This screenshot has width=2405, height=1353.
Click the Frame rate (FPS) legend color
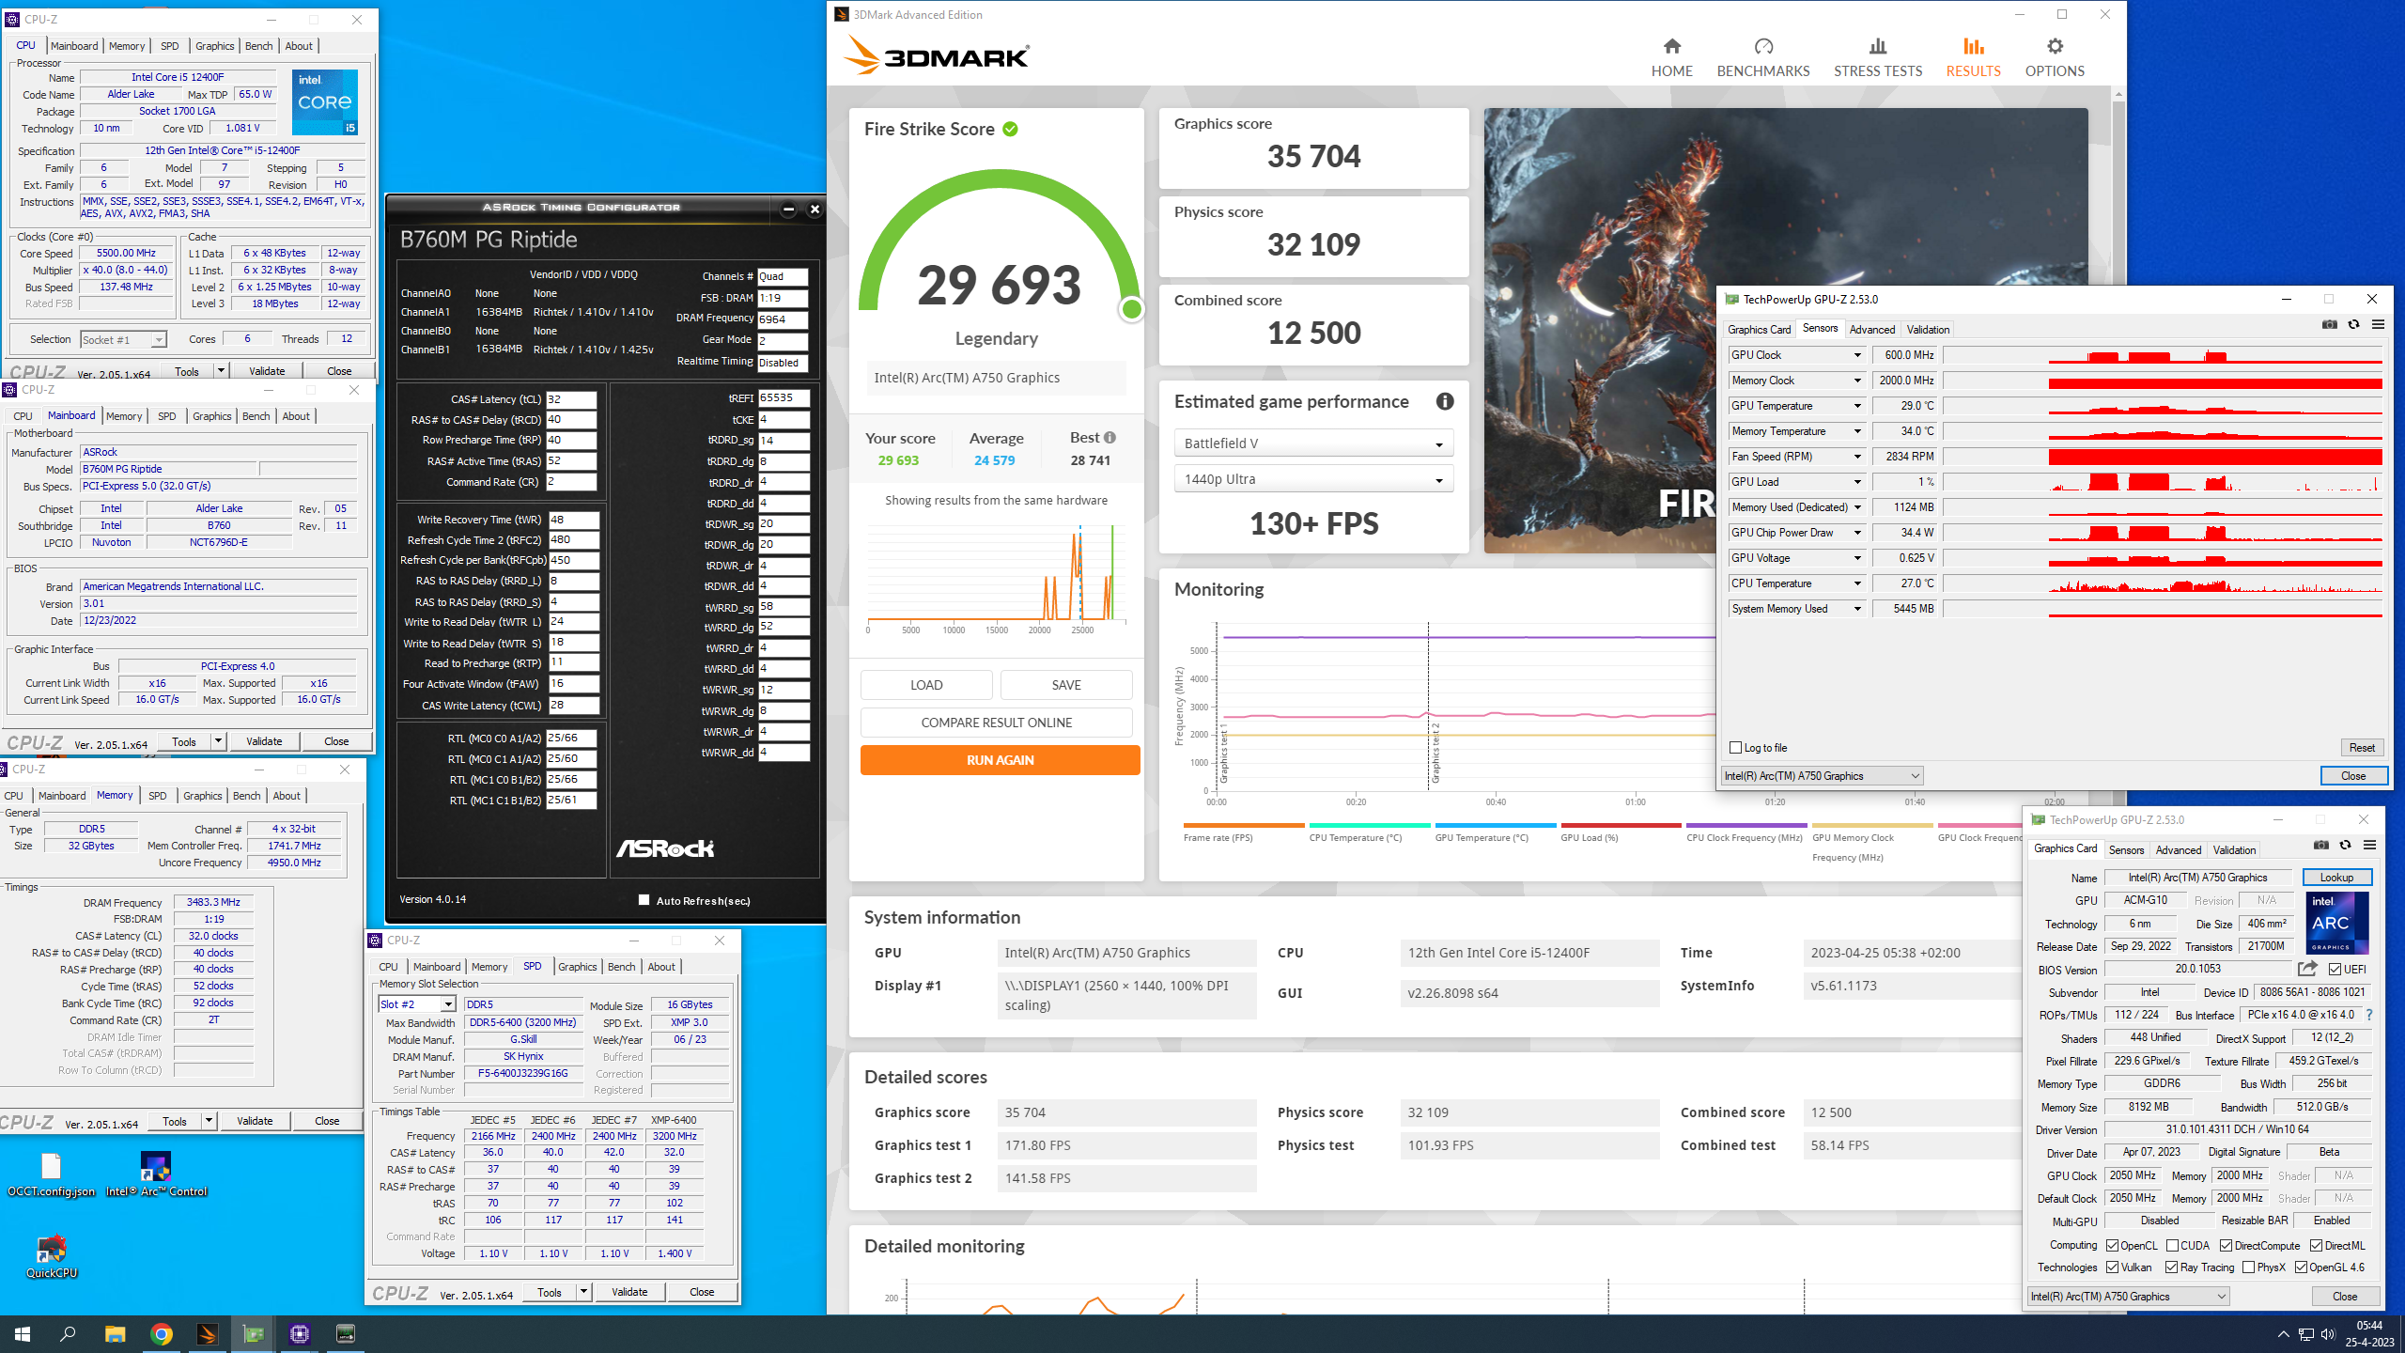[1244, 826]
